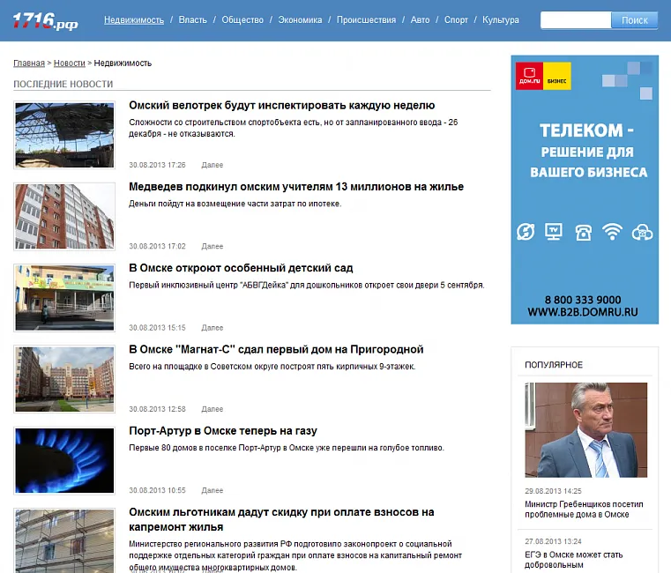Click WWW.B2B.DOMRU.RU address in the banner
Screen dimensions: 671x573
583,312
